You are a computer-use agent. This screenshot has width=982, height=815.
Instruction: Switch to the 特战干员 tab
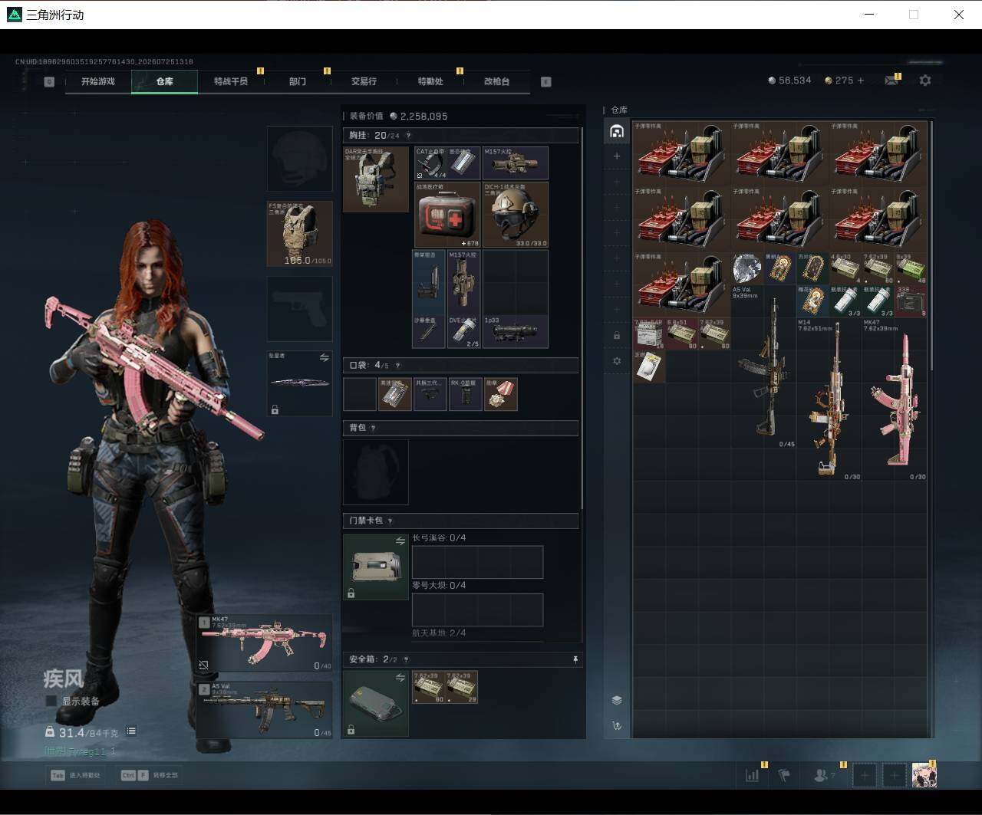point(231,81)
